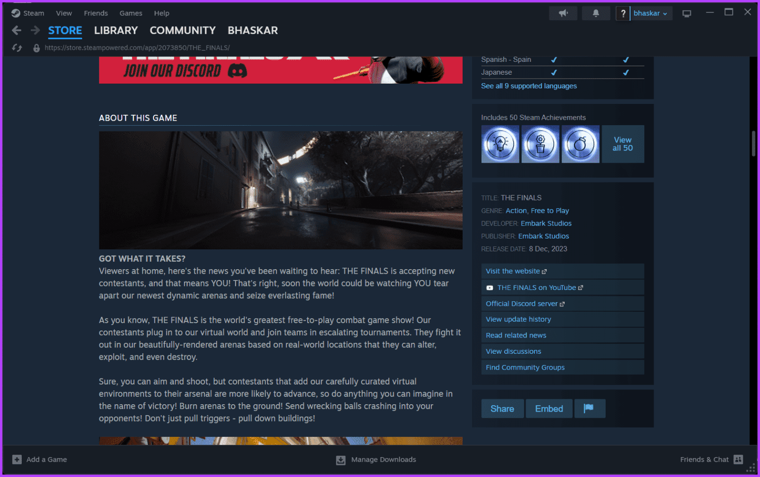Open the View menu
760x477 pixels.
(64, 13)
